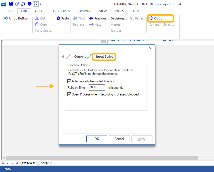The height and width of the screenshot is (172, 214).
Task: Switch to the Script sheet tab
Action: (x=45, y=163)
